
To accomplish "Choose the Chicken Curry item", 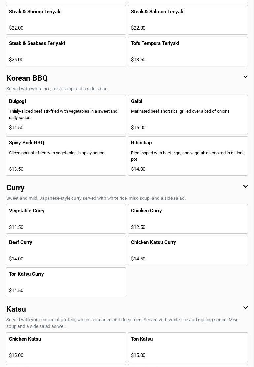I will 188,219.
